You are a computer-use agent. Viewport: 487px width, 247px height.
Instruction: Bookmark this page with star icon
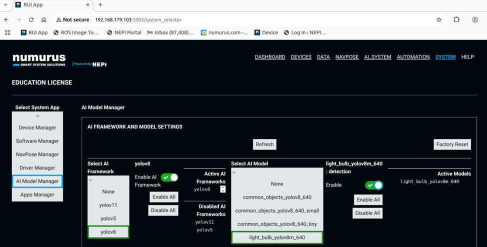(x=439, y=20)
